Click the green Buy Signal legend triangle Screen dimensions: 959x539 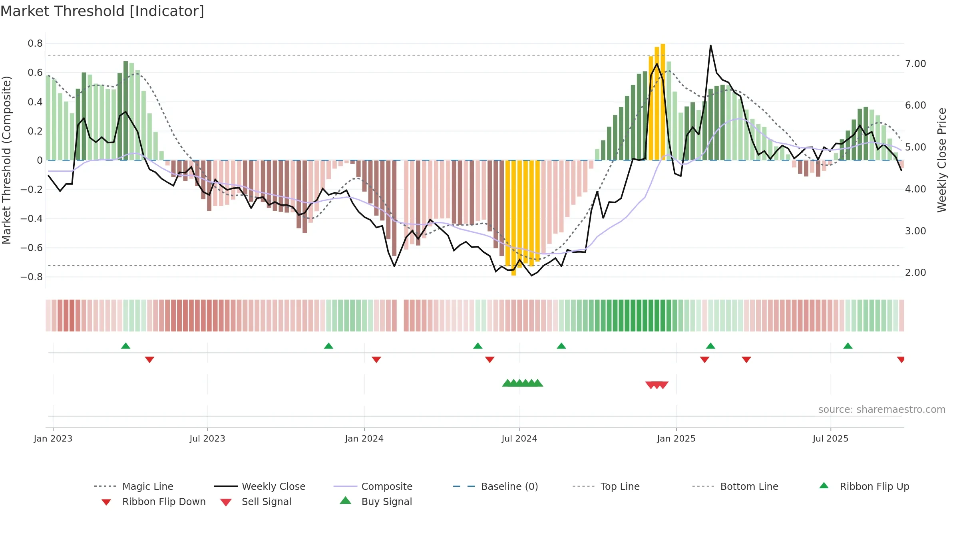[x=346, y=500]
